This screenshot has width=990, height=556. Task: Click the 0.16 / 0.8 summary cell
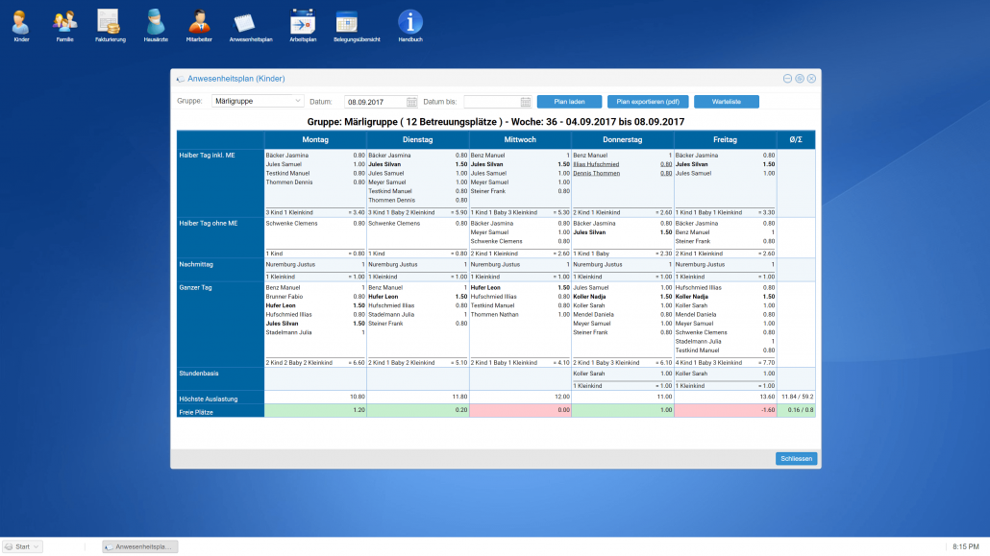(796, 410)
